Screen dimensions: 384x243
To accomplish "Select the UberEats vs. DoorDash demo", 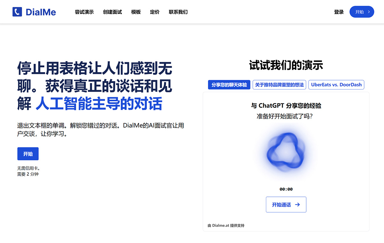I will click(x=336, y=85).
